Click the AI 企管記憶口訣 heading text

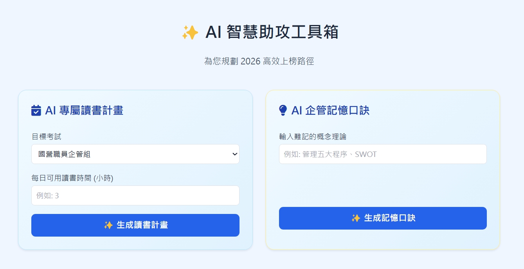pyautogui.click(x=330, y=110)
